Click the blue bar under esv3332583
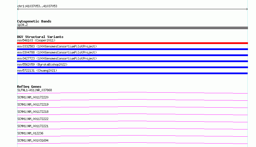Screen dimensions: 256x147 (132, 49)
